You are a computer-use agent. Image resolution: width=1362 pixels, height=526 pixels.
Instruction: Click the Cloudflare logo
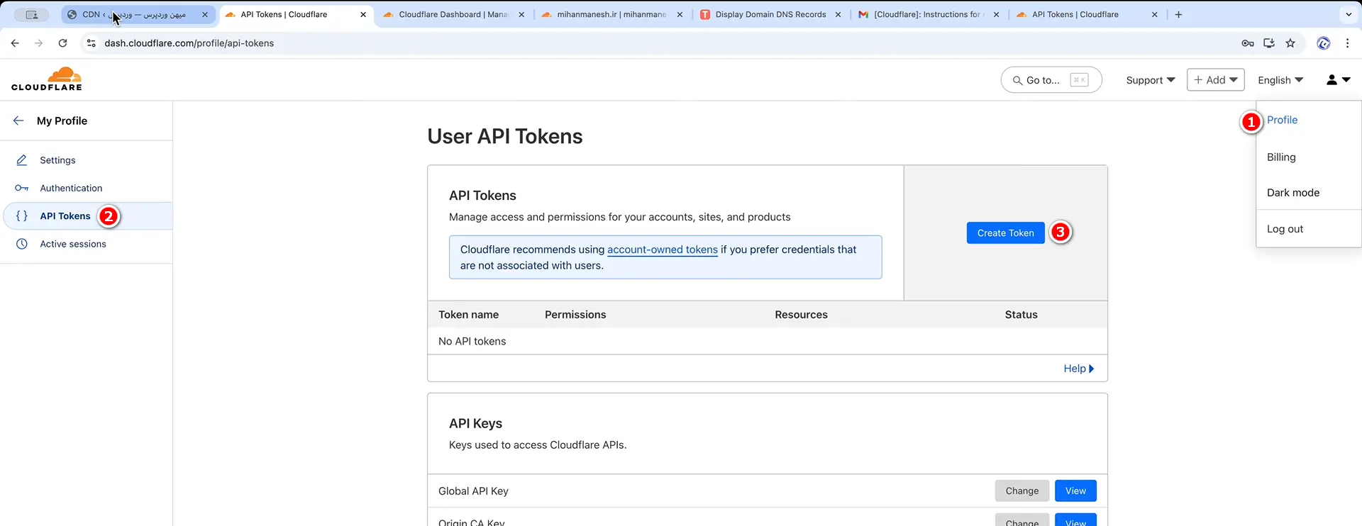pyautogui.click(x=47, y=79)
